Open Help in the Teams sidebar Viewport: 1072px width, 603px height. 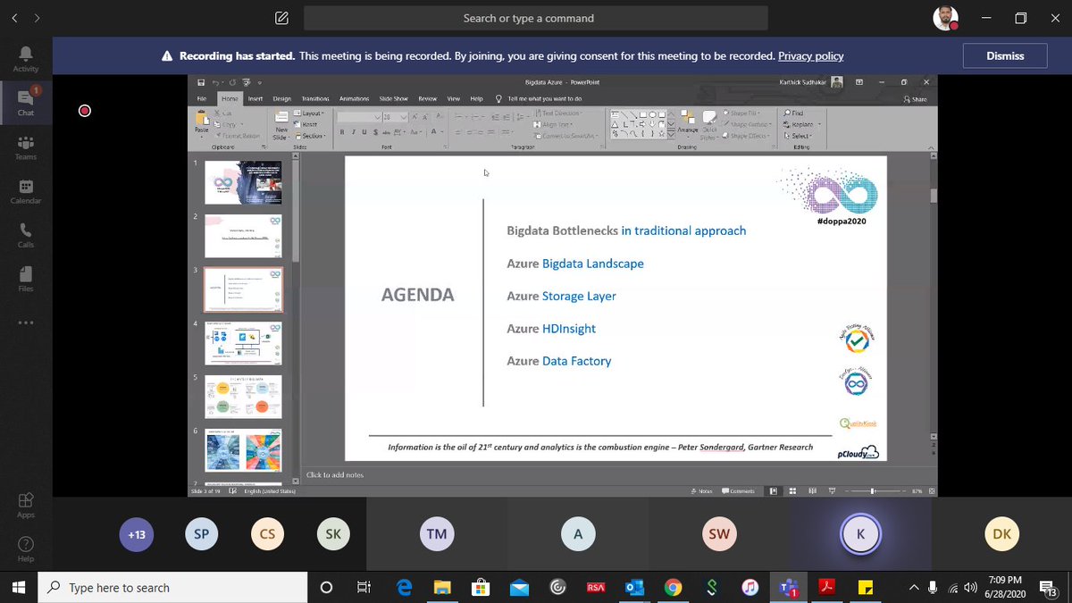[x=25, y=549]
